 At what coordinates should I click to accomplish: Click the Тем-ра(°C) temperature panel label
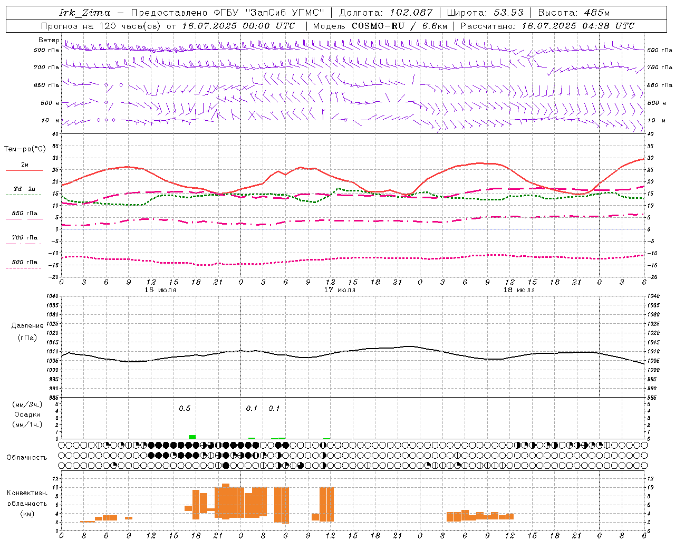click(25, 149)
